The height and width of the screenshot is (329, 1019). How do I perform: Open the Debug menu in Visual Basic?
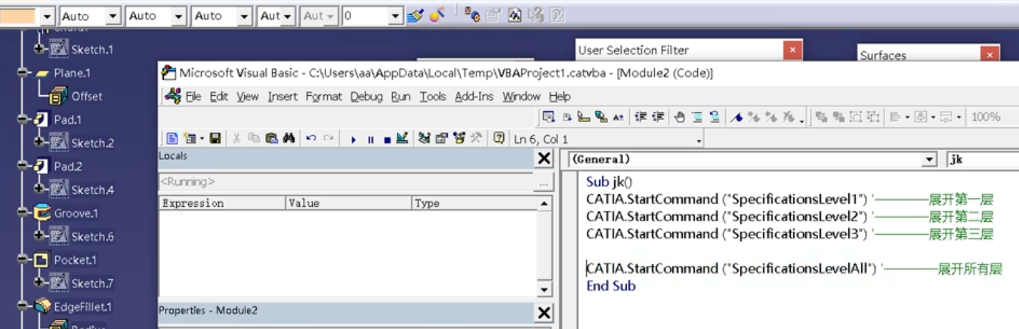coord(366,97)
